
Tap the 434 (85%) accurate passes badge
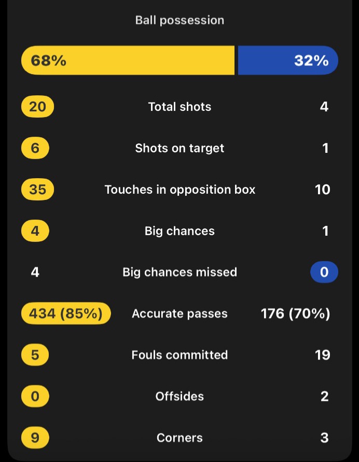point(66,313)
